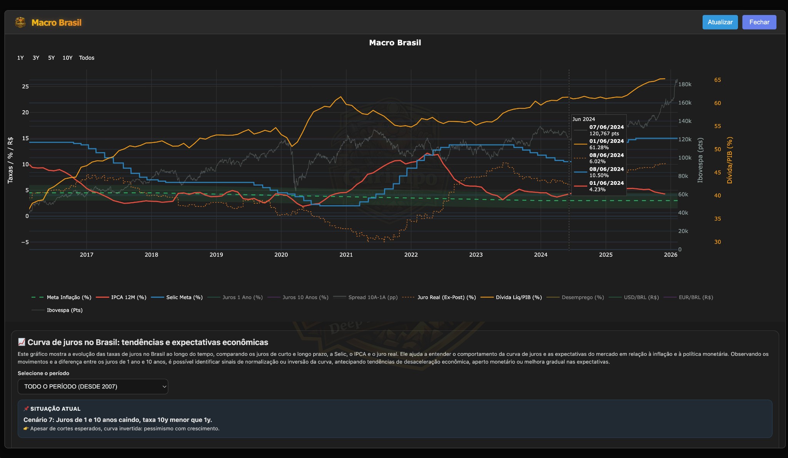The width and height of the screenshot is (788, 458).
Task: Toggle Dívida Líq/PIB (%) legend entry
Action: [518, 297]
